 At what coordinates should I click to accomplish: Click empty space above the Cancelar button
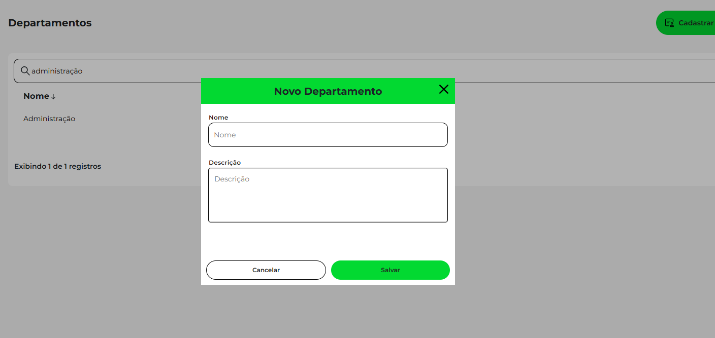(x=266, y=241)
